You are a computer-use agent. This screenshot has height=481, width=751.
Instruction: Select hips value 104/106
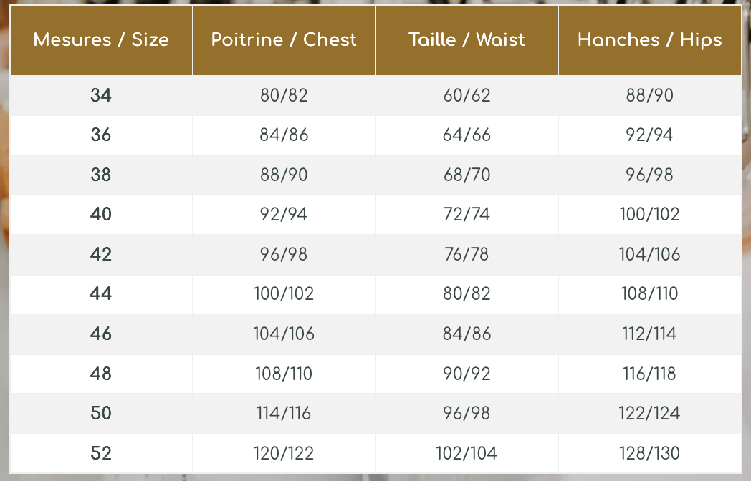(649, 254)
